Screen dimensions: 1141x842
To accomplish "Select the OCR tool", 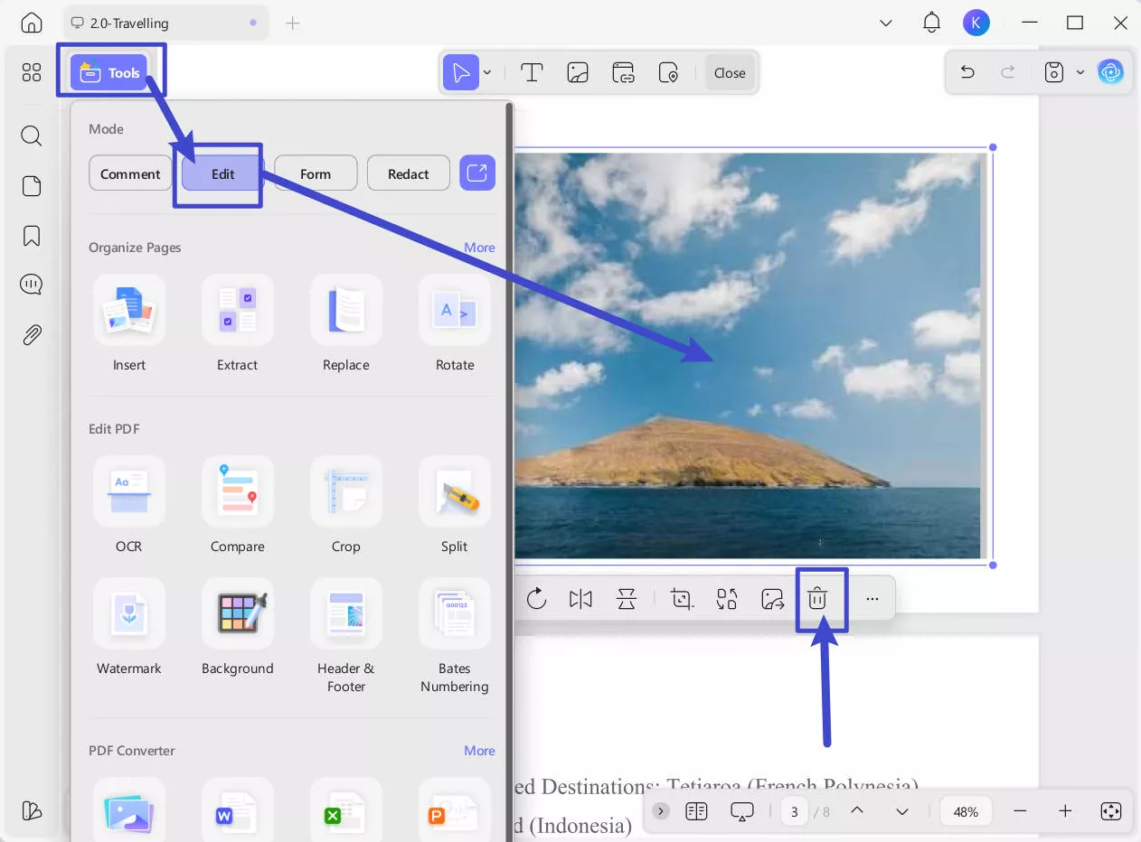I will [129, 492].
